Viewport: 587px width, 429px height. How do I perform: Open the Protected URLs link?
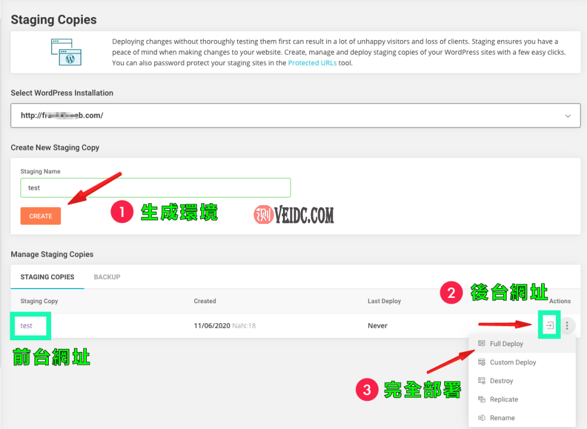[x=312, y=62]
